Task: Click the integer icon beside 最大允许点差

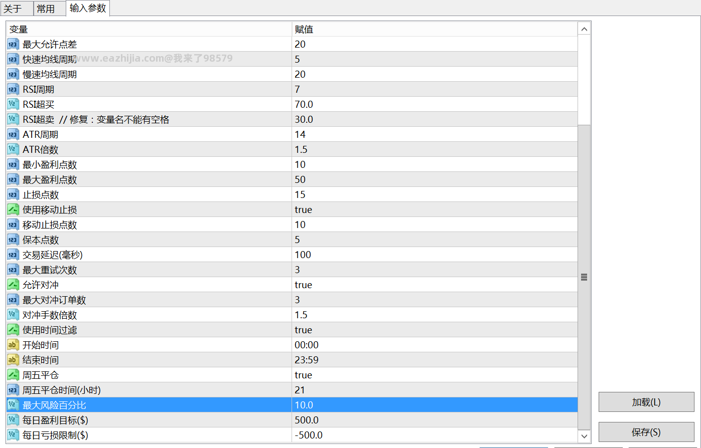Action: click(x=13, y=44)
